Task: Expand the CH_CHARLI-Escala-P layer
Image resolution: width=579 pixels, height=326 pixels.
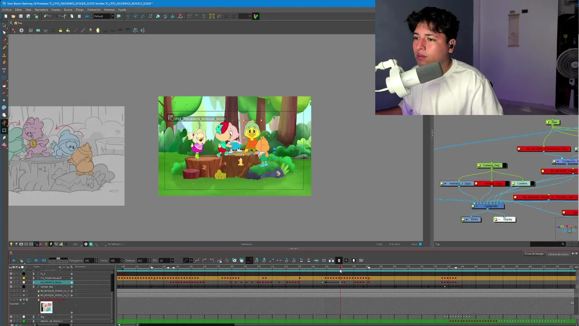Action: pos(33,278)
